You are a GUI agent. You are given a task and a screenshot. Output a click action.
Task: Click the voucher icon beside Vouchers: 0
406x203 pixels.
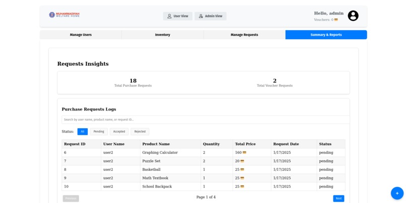pos(336,20)
